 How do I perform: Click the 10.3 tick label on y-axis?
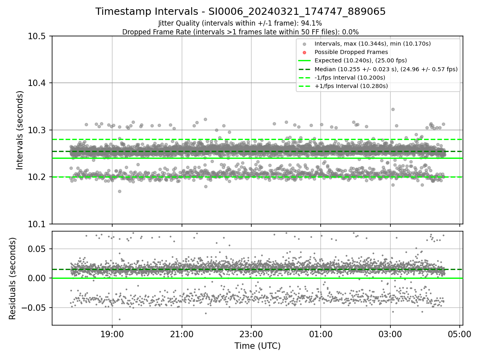[37, 130]
